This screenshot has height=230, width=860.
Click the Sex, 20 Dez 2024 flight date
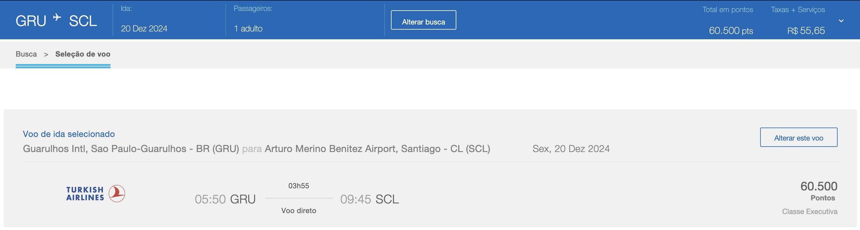[x=571, y=149]
